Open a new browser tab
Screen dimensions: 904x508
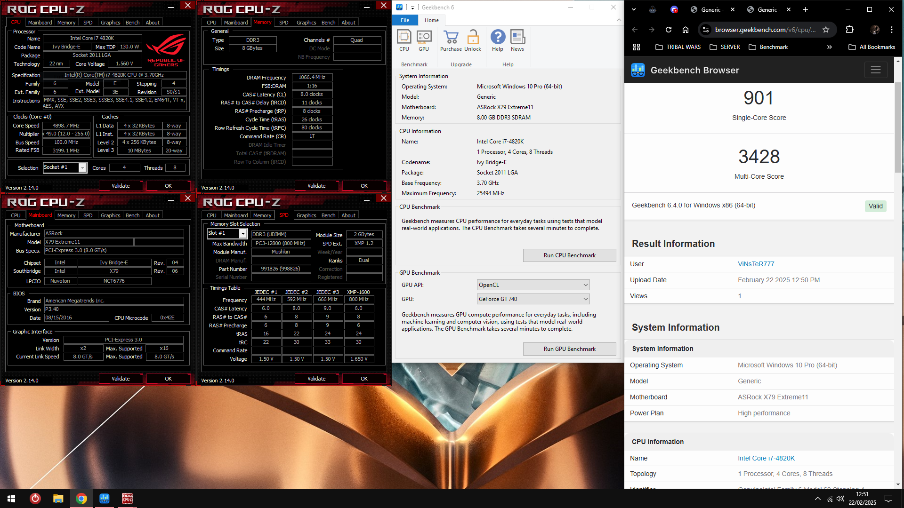[806, 9]
